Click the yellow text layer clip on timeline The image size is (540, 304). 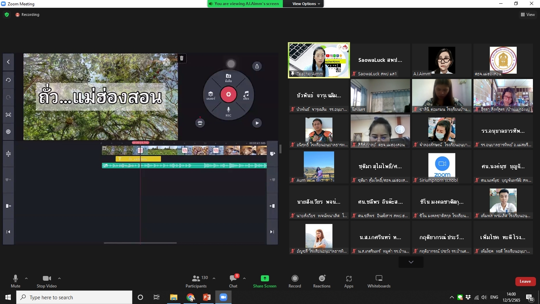point(138,159)
